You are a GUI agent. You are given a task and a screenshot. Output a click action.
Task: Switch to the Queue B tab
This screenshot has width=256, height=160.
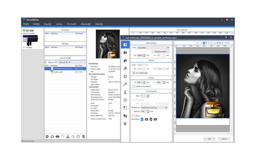tap(62, 62)
